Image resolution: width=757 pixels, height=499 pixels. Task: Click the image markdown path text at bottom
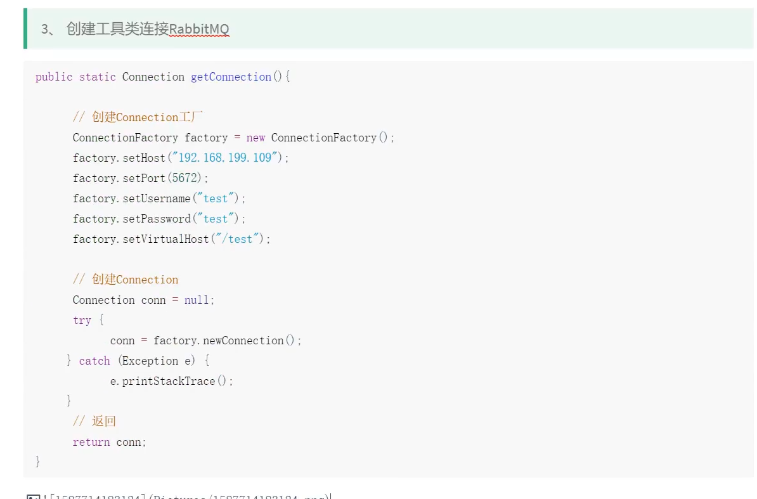190,497
